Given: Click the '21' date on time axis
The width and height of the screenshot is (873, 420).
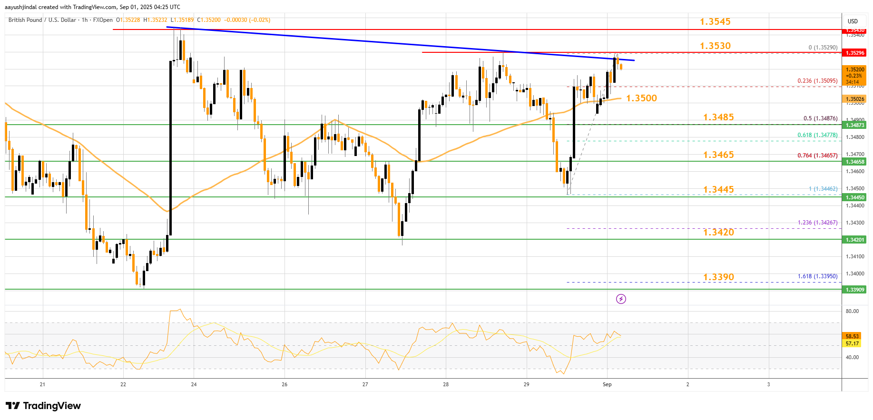Looking at the screenshot, I should coord(42,384).
